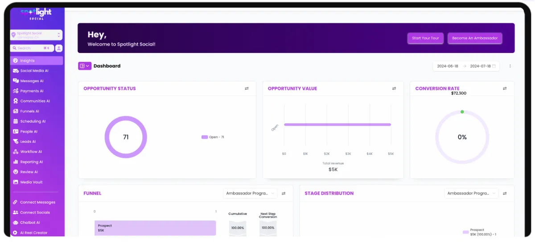Click the Next Step Conversion 100.00% value

(x=268, y=228)
